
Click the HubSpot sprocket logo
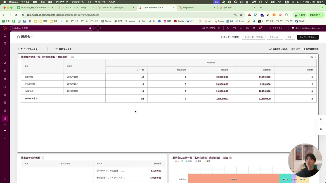point(5,28)
